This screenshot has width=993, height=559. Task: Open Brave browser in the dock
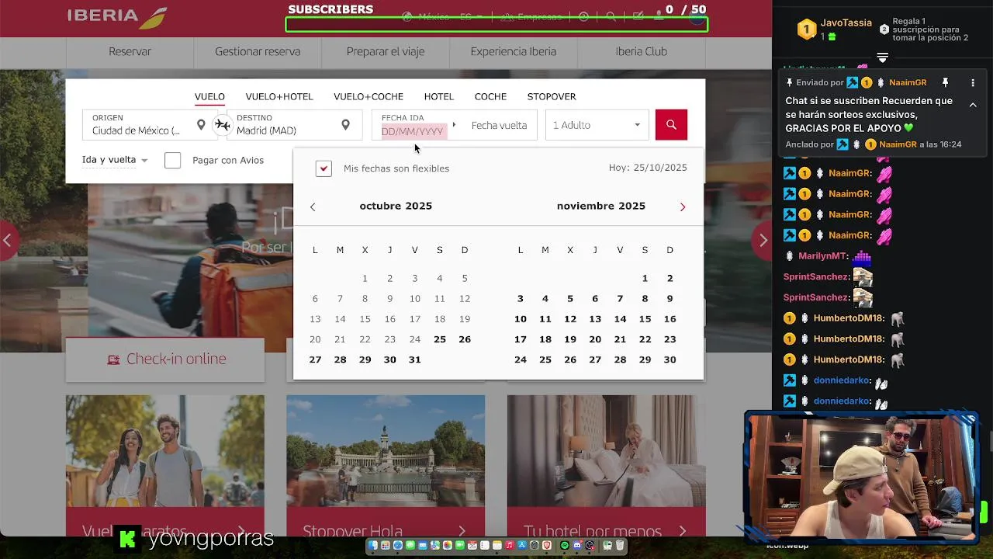(x=547, y=546)
